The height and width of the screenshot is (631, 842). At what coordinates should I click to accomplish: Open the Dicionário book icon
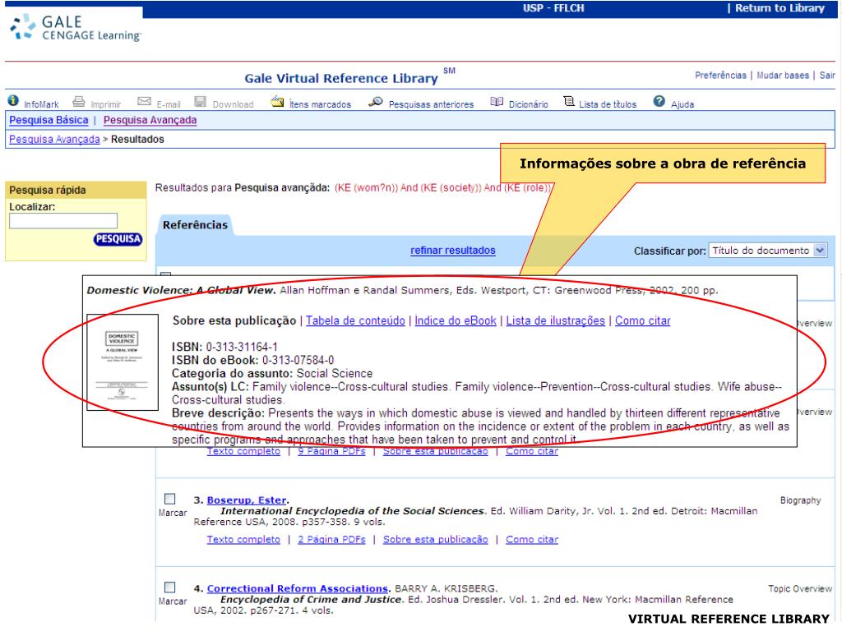coord(497,101)
